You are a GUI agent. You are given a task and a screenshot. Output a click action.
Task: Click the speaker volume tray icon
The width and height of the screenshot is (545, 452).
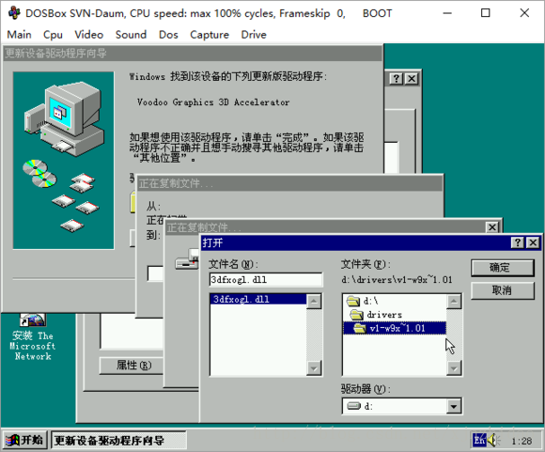493,441
